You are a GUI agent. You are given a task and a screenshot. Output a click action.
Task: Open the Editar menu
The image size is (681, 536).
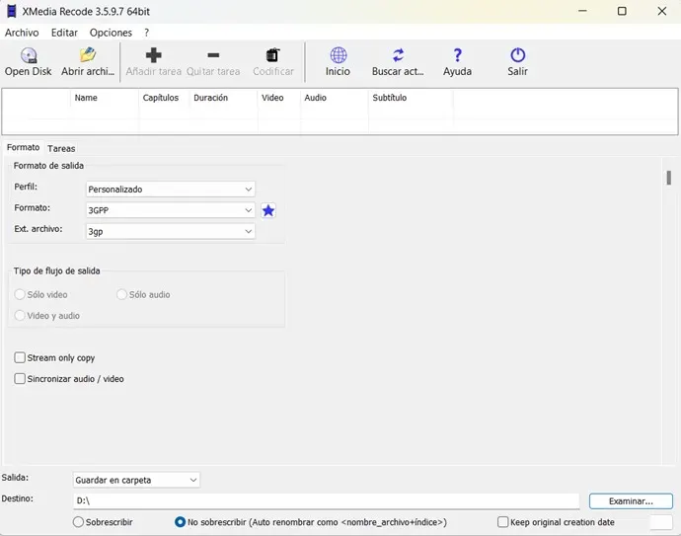(x=64, y=33)
